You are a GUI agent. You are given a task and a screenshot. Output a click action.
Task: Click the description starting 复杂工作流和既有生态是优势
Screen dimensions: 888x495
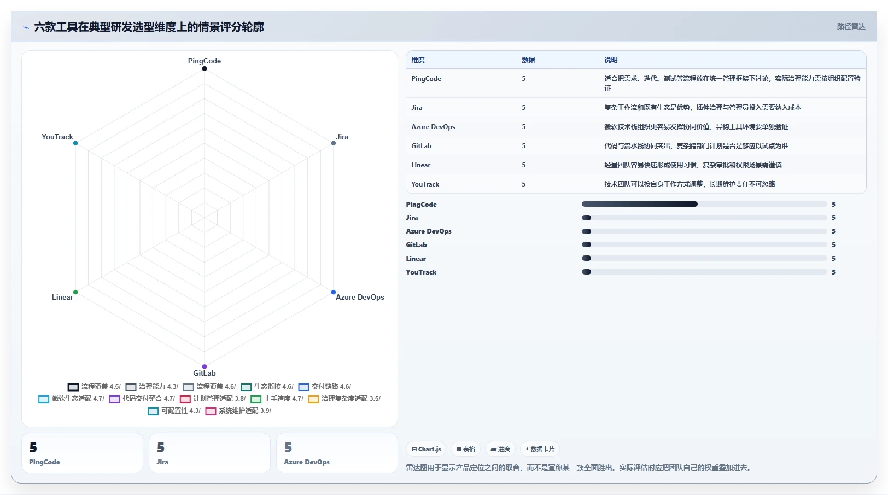tap(703, 108)
